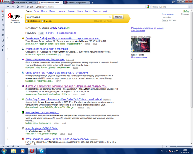
Task: Open Opera Unite icon in status bar
Action: click(x=13, y=146)
